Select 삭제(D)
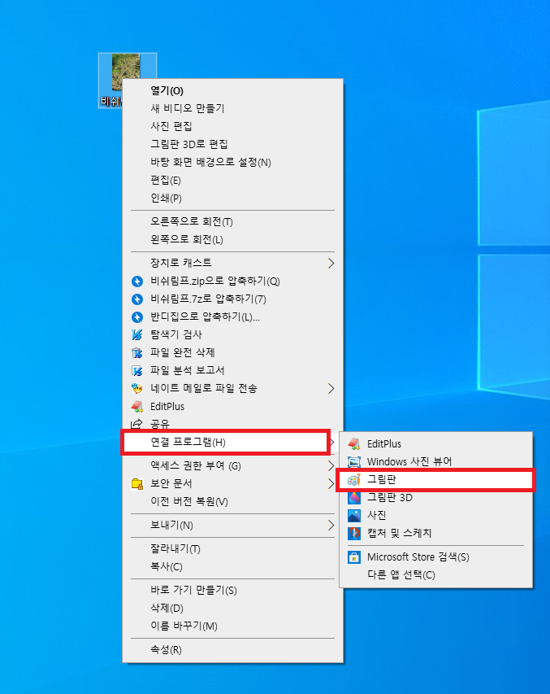 (232, 608)
